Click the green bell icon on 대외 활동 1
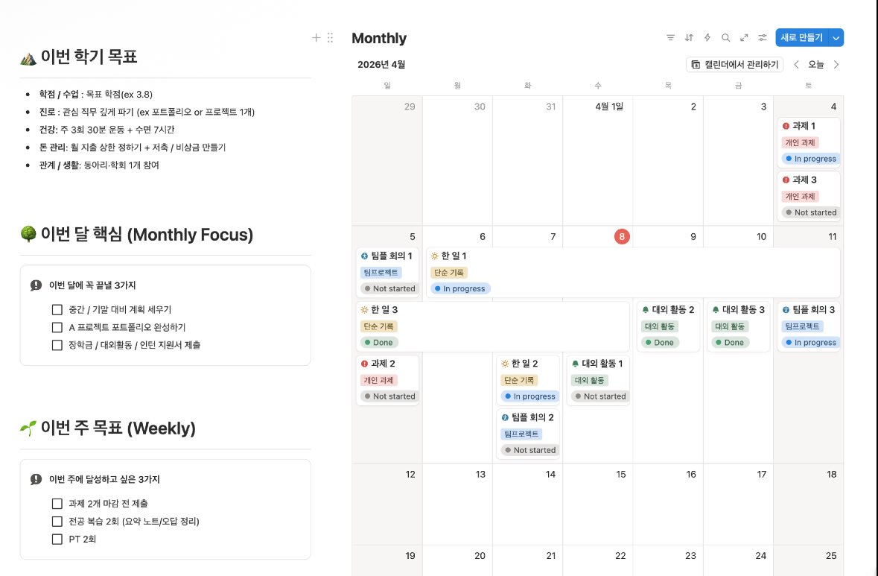878x576 pixels. point(575,364)
